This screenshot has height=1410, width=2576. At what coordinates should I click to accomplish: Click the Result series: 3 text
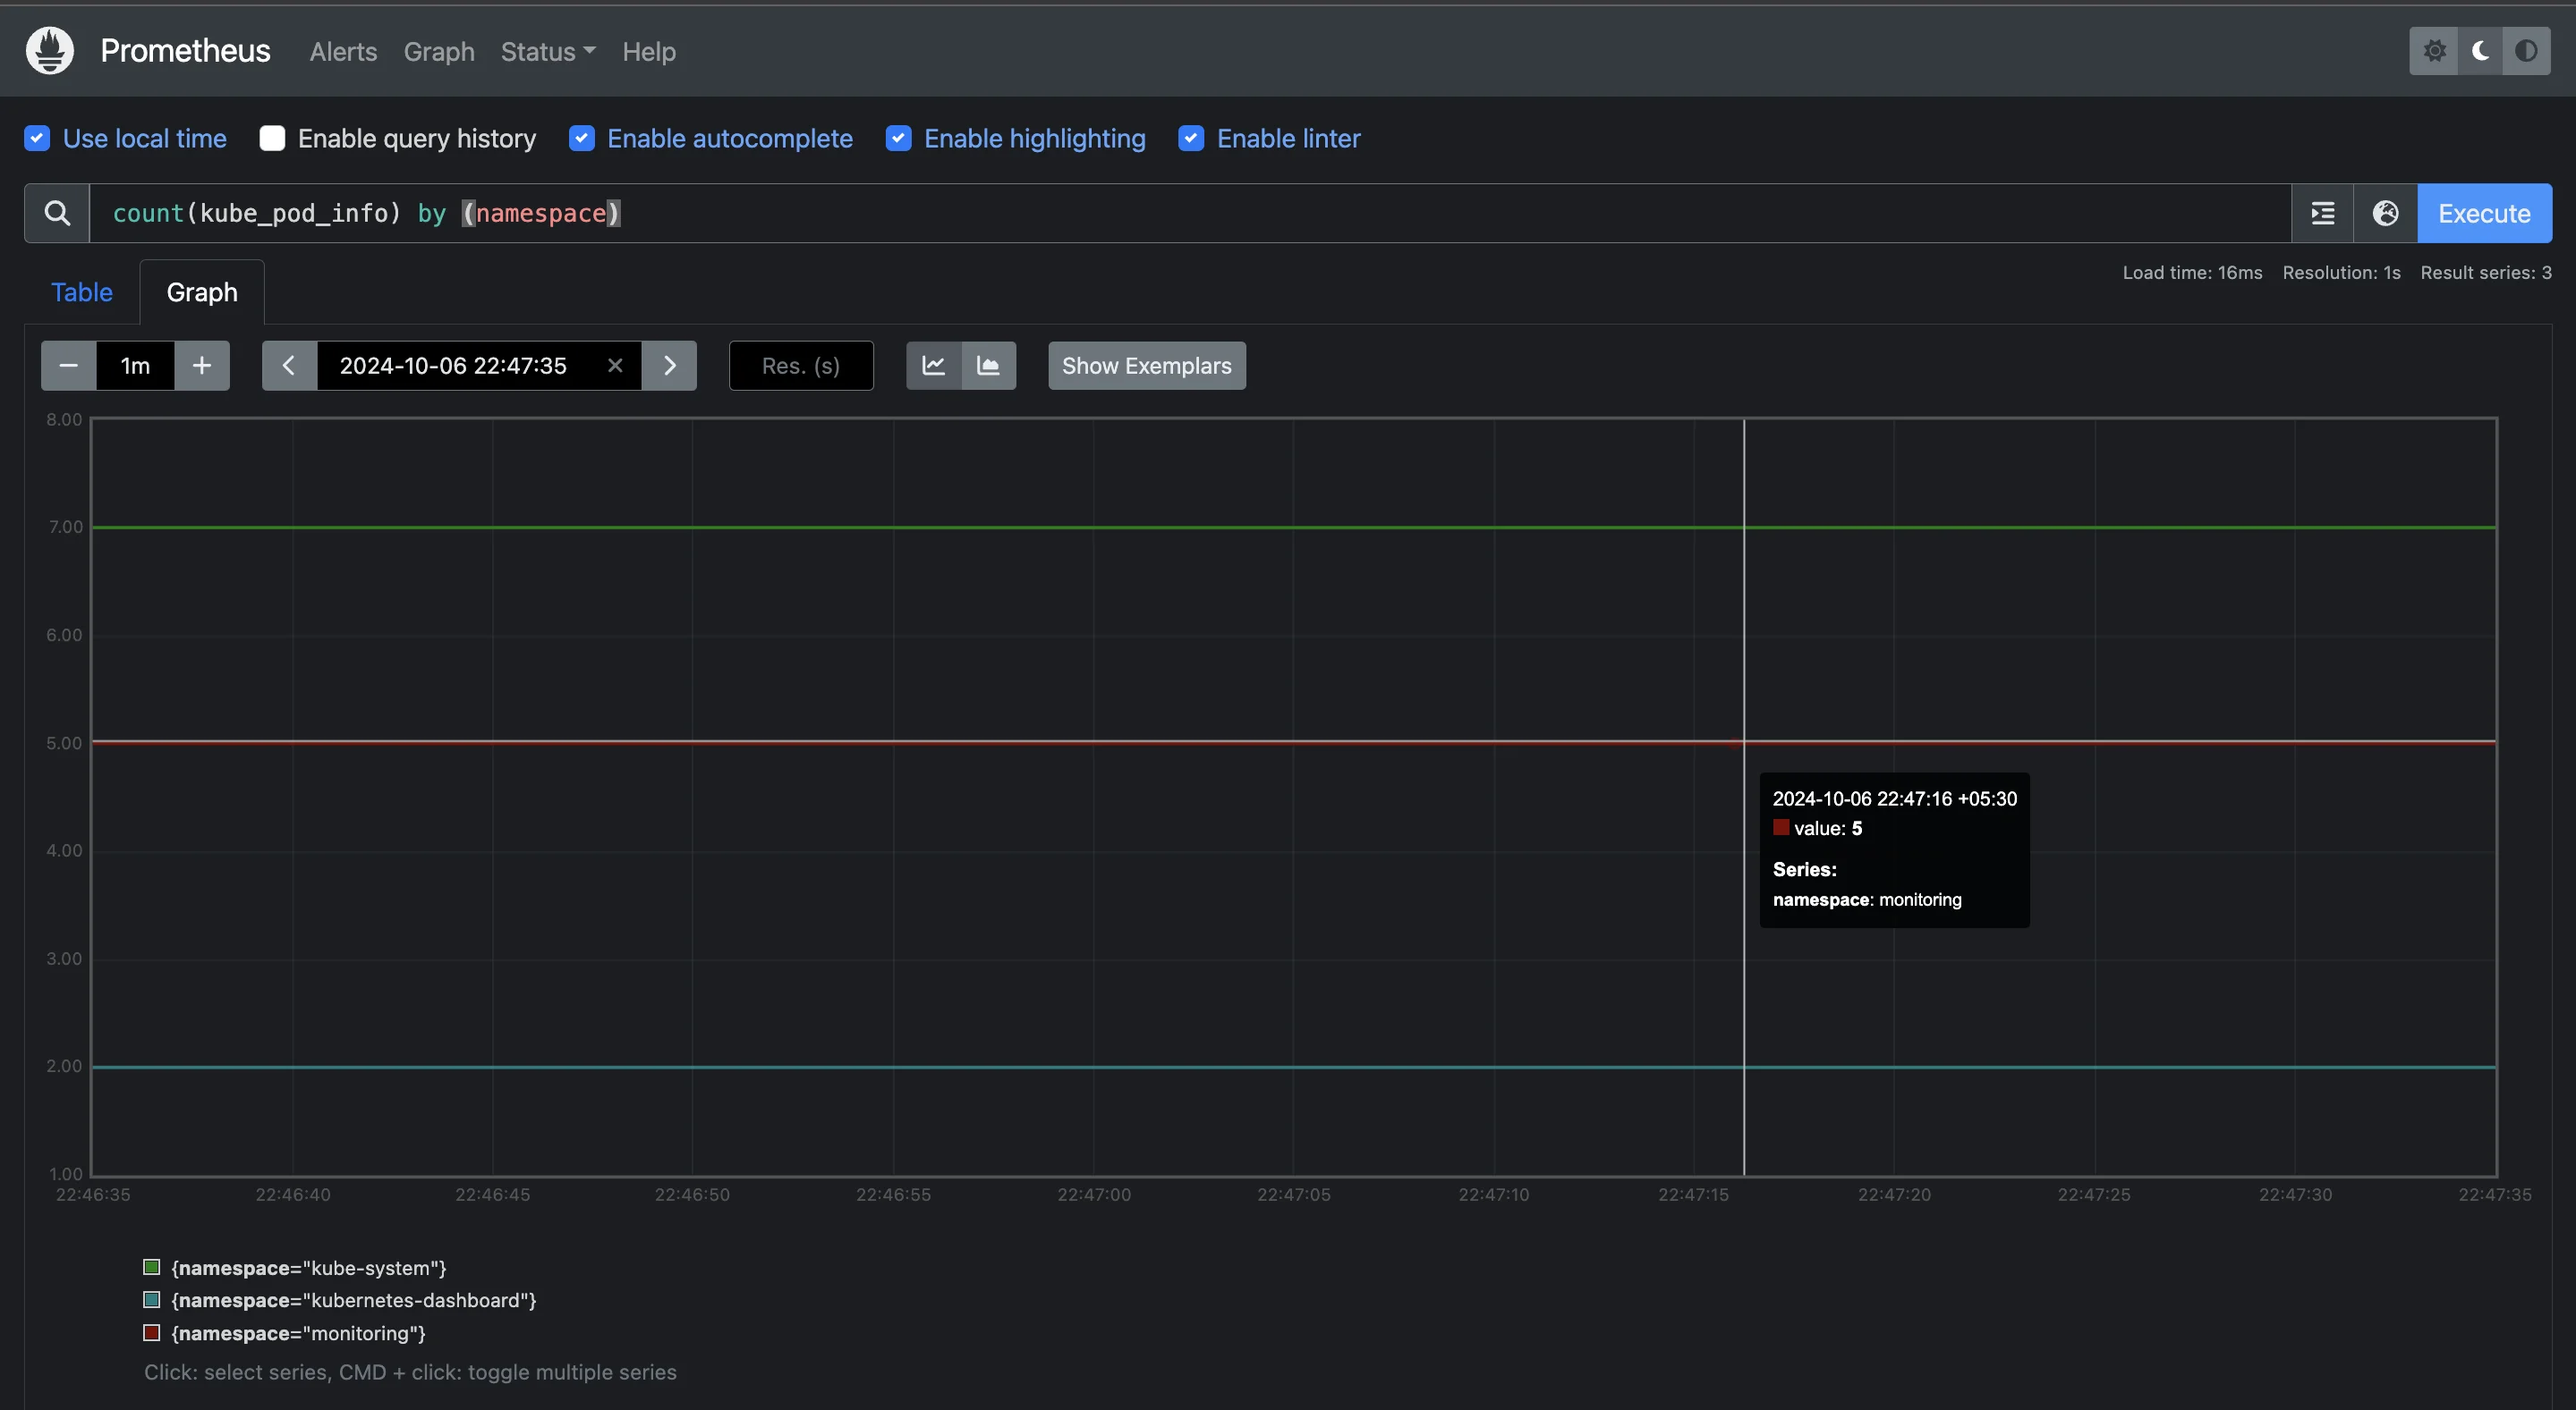(2486, 273)
